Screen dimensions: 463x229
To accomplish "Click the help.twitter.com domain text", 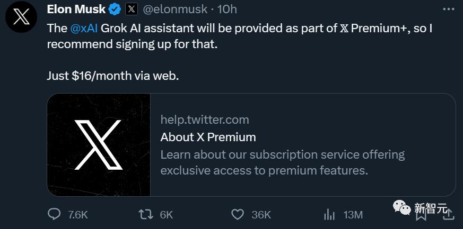I will (205, 120).
